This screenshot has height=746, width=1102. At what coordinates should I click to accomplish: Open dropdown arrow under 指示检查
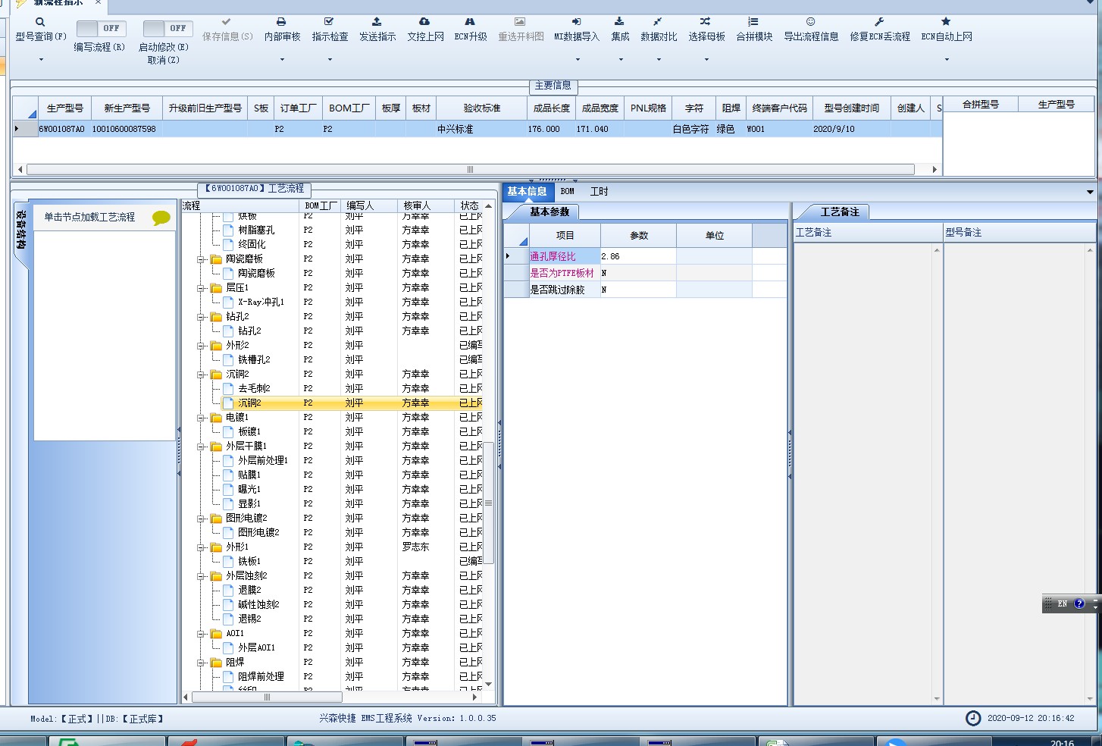(x=330, y=59)
